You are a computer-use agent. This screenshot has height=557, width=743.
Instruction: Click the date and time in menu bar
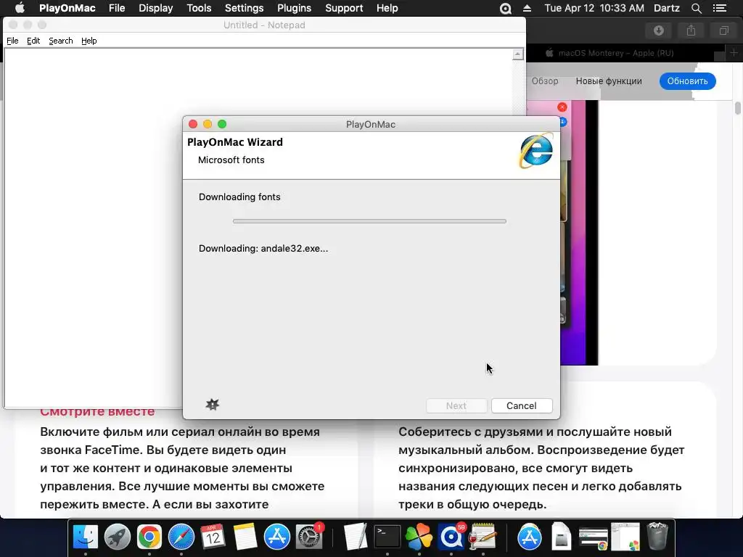pyautogui.click(x=594, y=8)
